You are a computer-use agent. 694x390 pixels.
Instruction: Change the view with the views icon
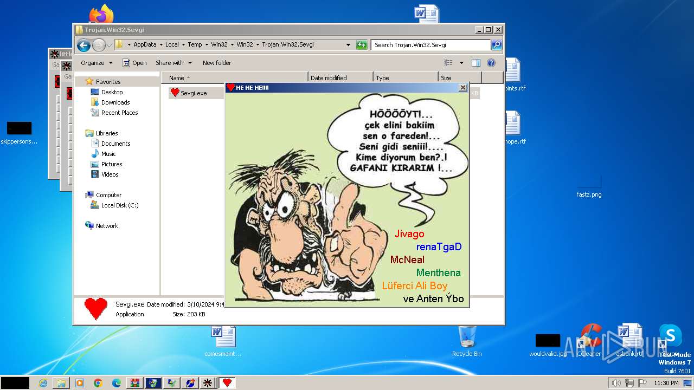(448, 63)
